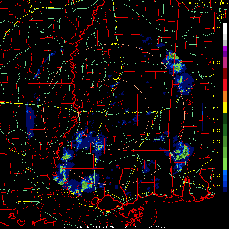Pick the black ND swatch at the bottom of the color bar
This screenshot has height=229, width=229.
coord(225,198)
